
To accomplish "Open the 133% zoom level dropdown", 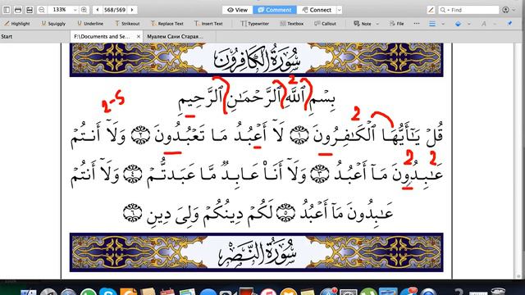I will pos(75,10).
